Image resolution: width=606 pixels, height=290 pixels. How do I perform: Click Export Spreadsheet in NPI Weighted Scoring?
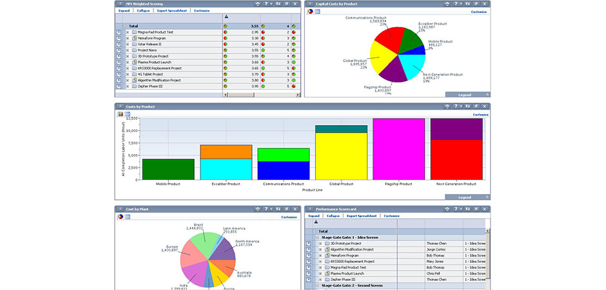[172, 11]
